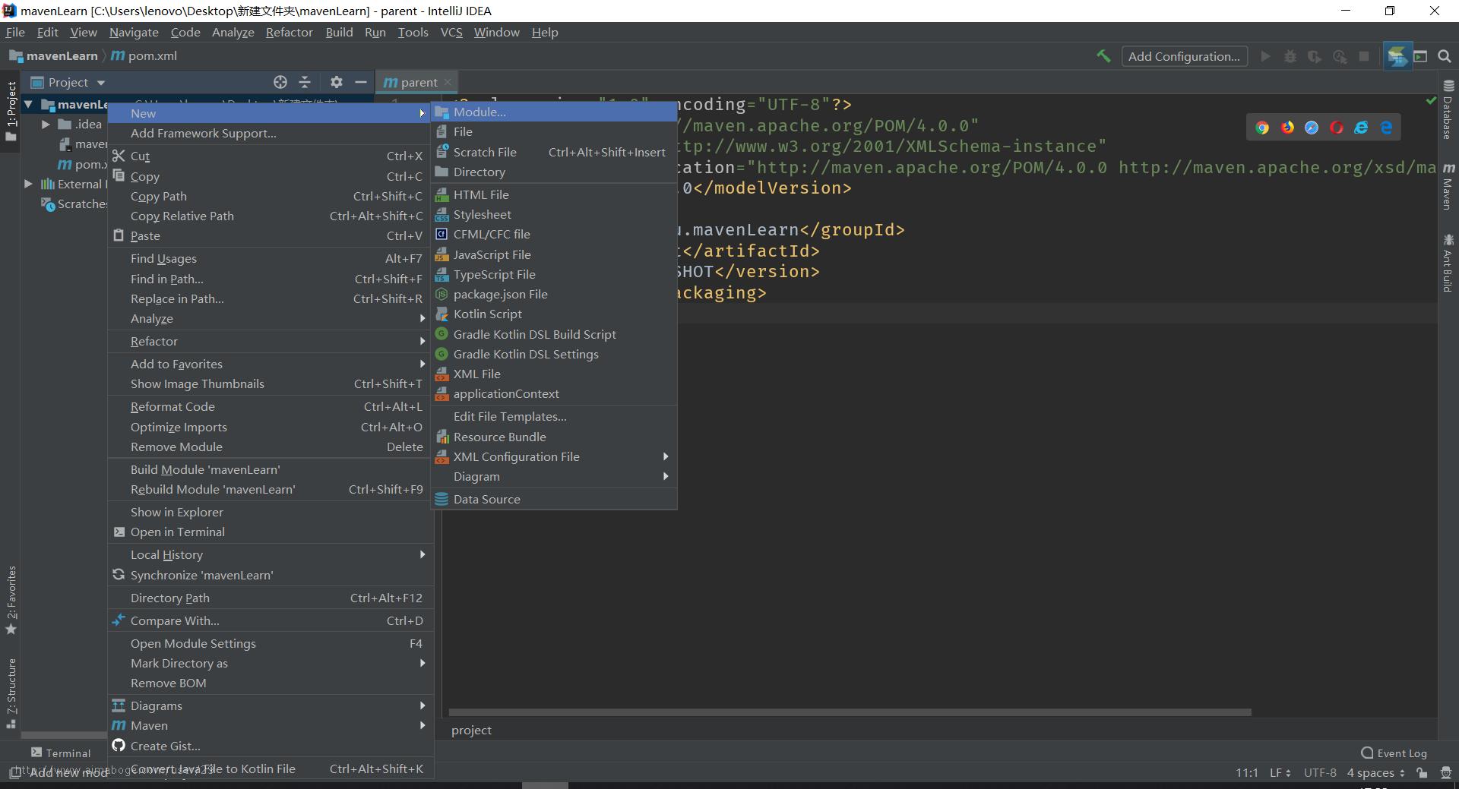Open the Maven tool window sidebar
Image resolution: width=1459 pixels, height=789 pixels.
1448,186
